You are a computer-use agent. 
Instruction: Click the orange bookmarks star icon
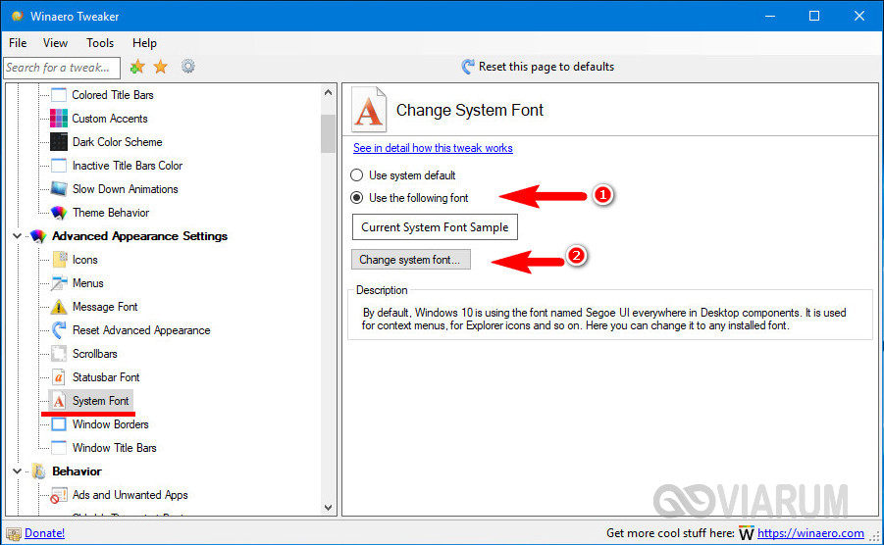click(161, 67)
